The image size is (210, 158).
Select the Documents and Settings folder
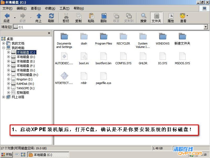tap(64, 41)
